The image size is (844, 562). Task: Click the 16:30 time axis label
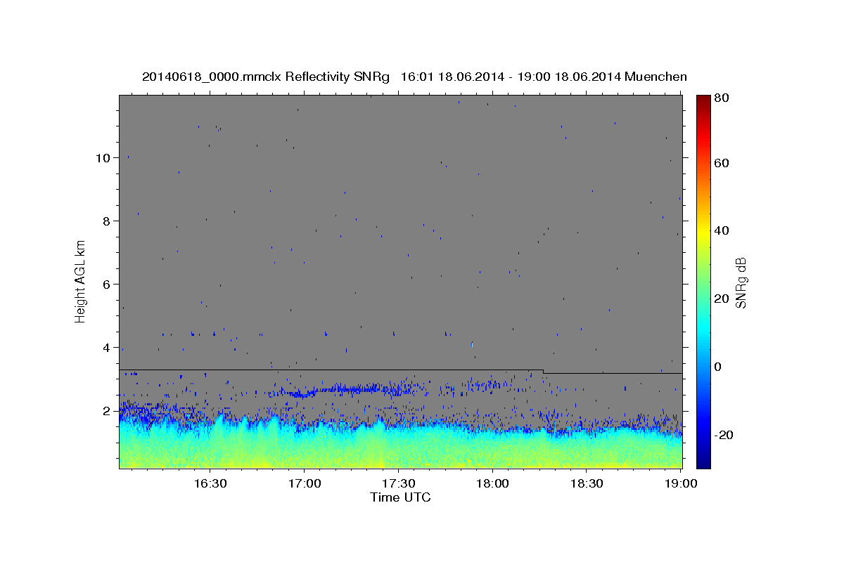pos(210,484)
